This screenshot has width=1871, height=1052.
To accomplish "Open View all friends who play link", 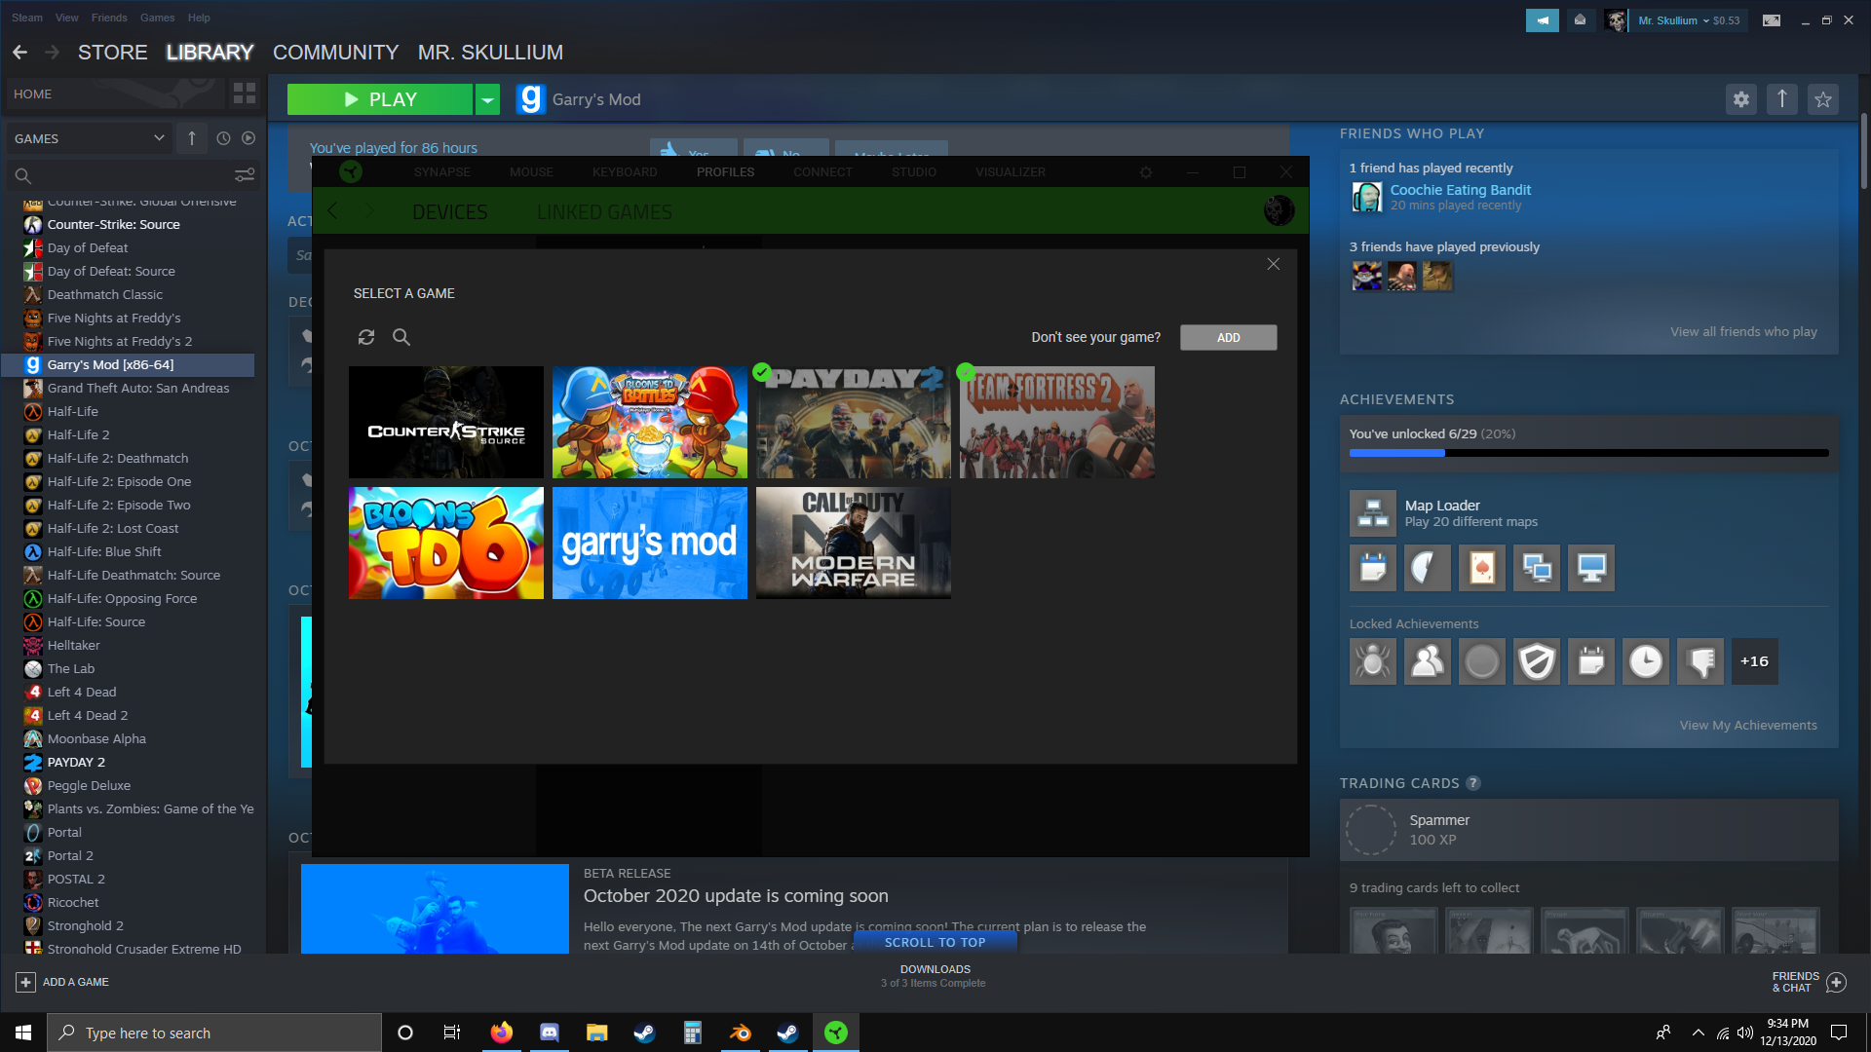I will [1743, 331].
